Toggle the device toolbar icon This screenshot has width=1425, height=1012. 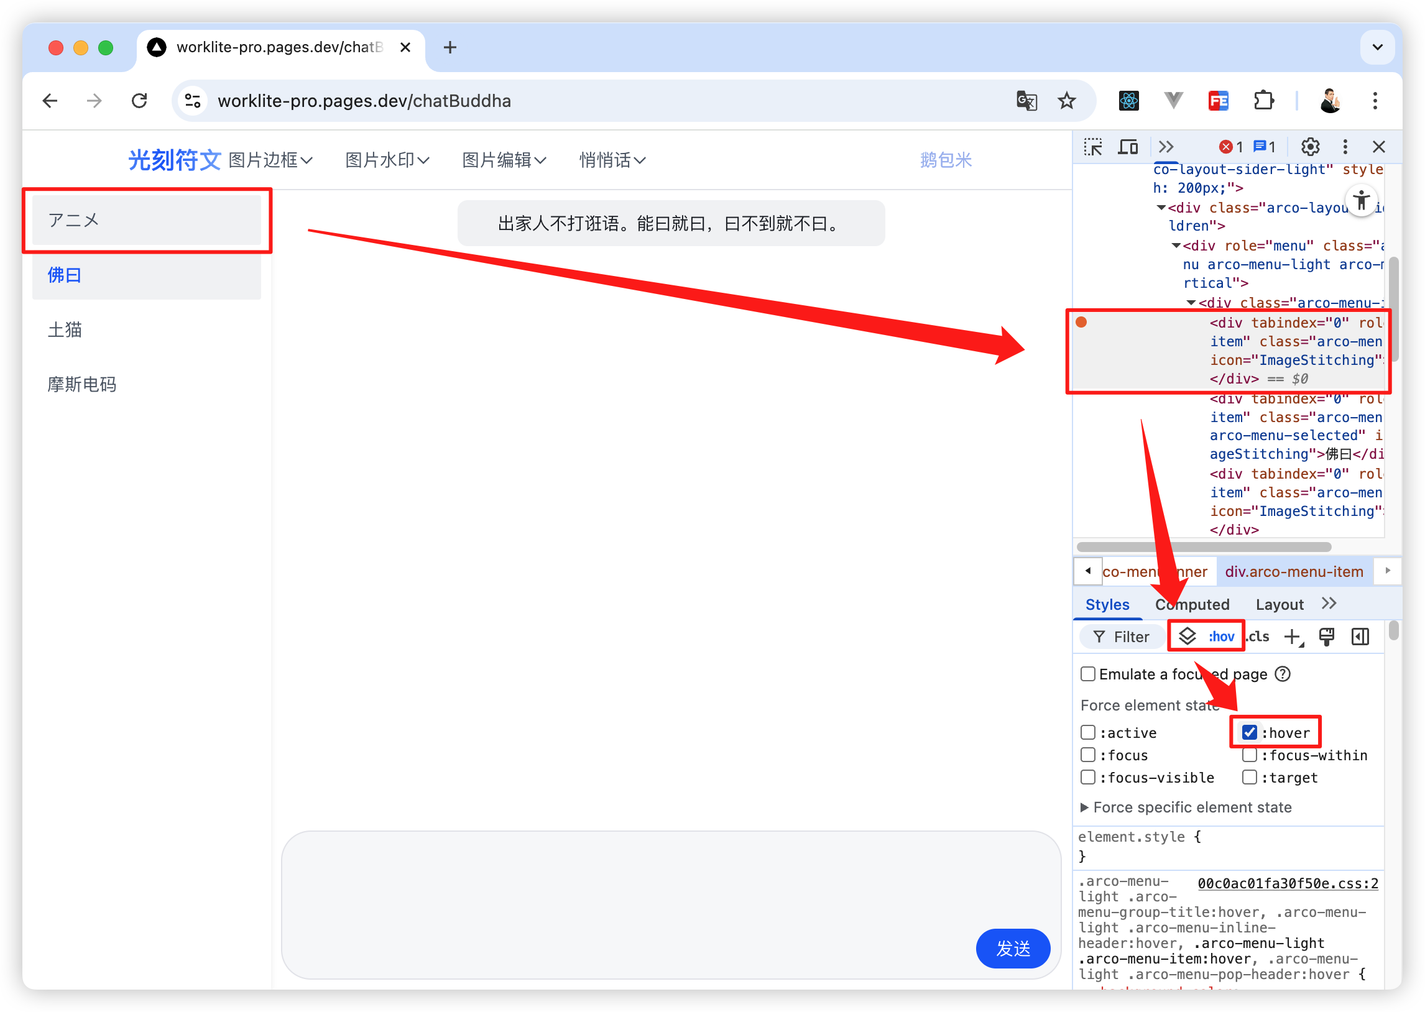[1127, 147]
